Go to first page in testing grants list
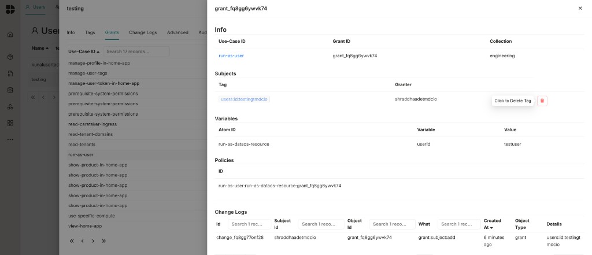 [x=72, y=241]
